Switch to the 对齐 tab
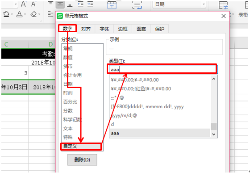Screen dimensions: 250x181 86,29
